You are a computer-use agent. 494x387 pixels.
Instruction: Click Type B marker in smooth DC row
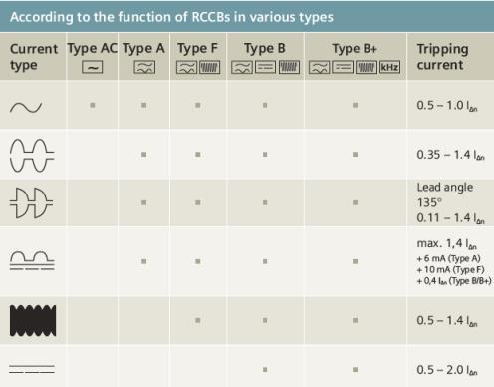pos(265,369)
